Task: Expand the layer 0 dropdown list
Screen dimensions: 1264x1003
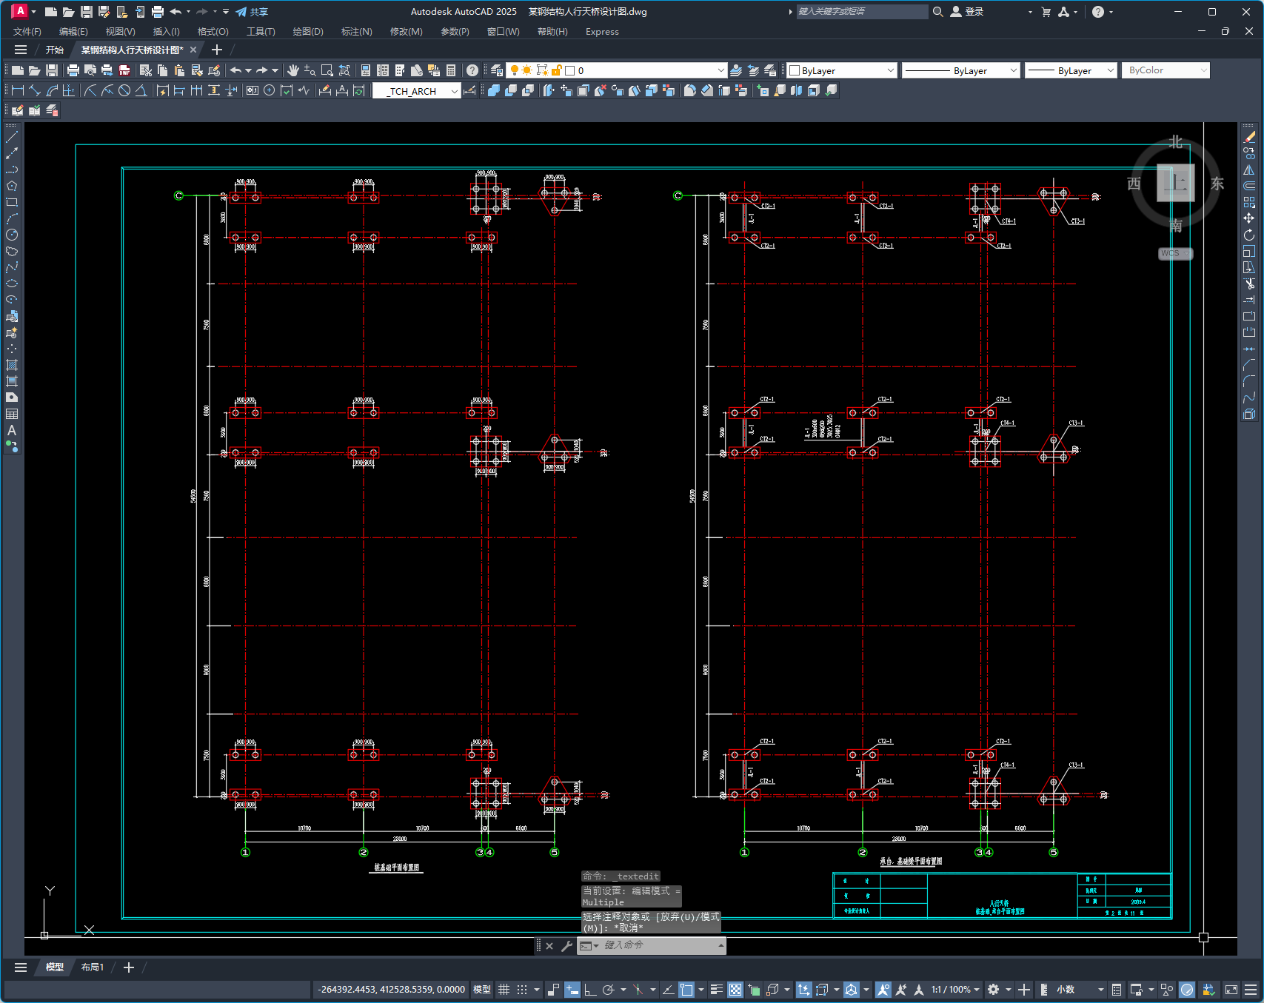Action: (x=720, y=70)
